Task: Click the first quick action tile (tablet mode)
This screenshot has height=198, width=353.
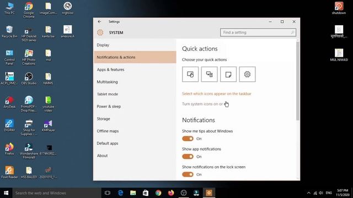Action: click(190, 74)
